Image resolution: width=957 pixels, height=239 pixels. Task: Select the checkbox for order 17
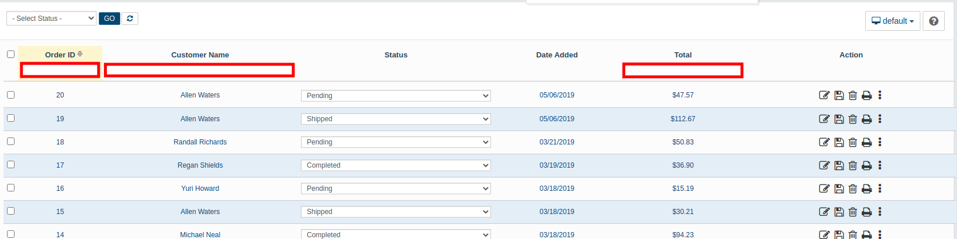pyautogui.click(x=10, y=165)
